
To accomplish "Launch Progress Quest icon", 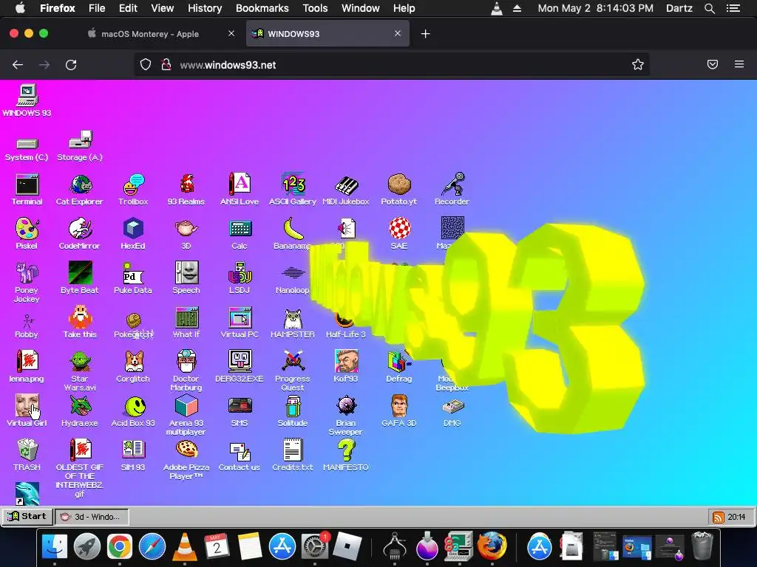I will click(x=293, y=362).
